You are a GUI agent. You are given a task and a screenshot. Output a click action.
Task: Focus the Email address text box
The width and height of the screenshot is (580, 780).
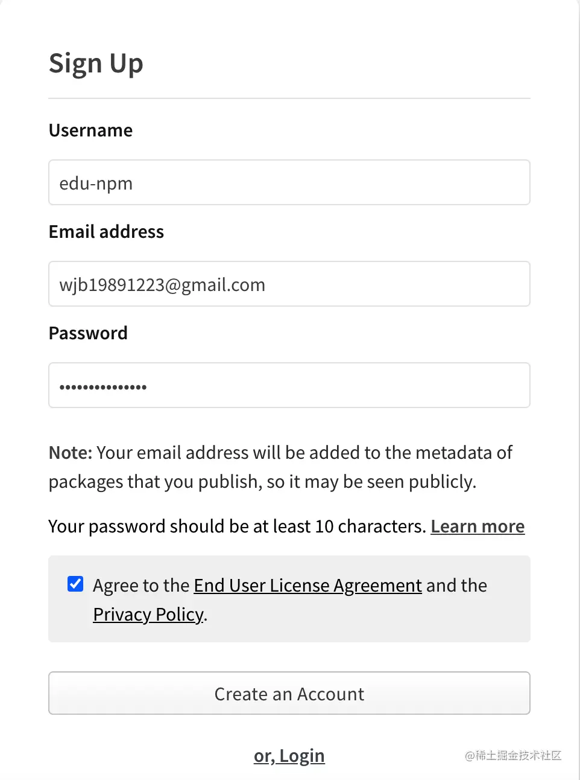point(289,284)
